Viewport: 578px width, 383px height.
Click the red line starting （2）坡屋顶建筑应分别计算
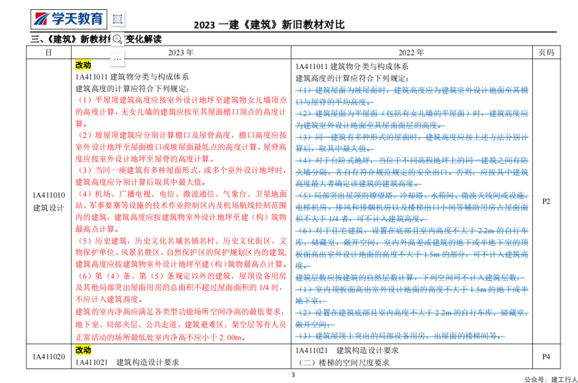pyautogui.click(x=181, y=135)
